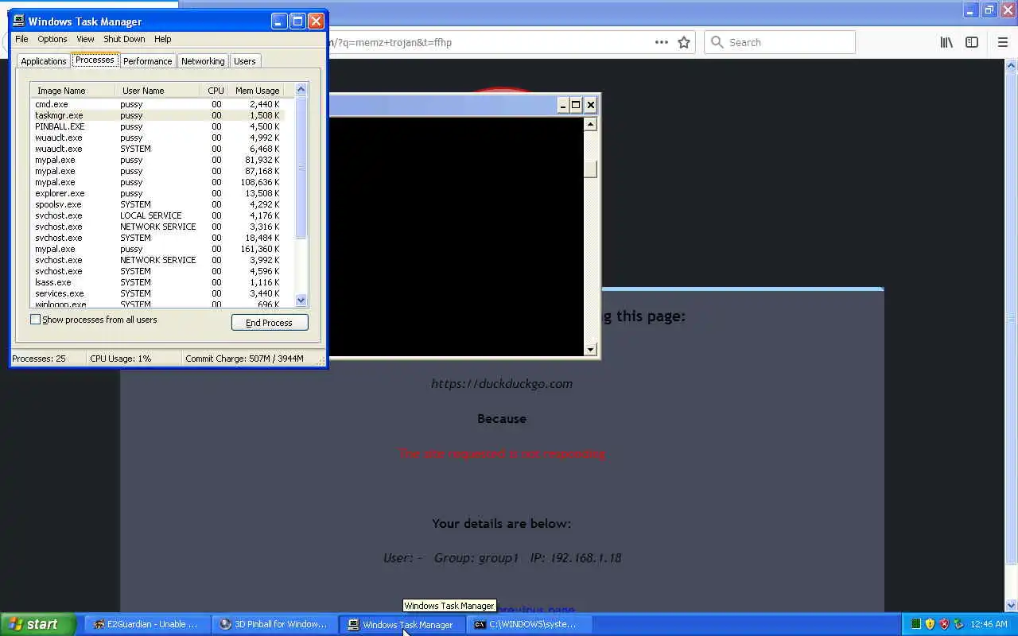The width and height of the screenshot is (1018, 636).
Task: Open the Users tab
Action: click(x=245, y=61)
